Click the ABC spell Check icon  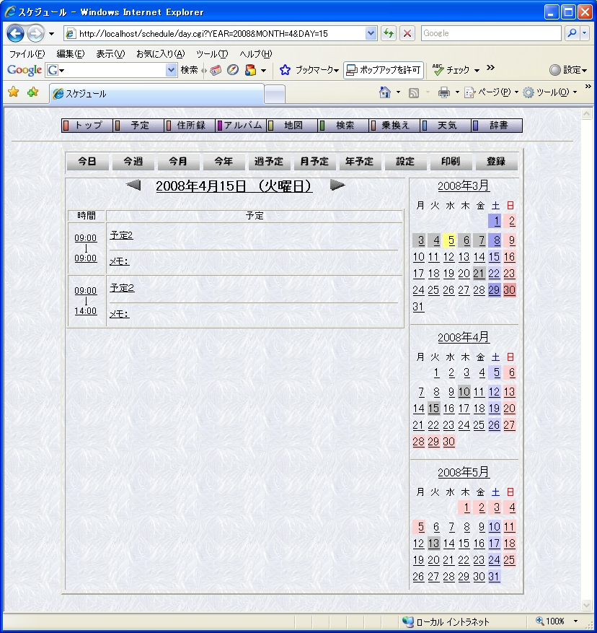pos(438,70)
